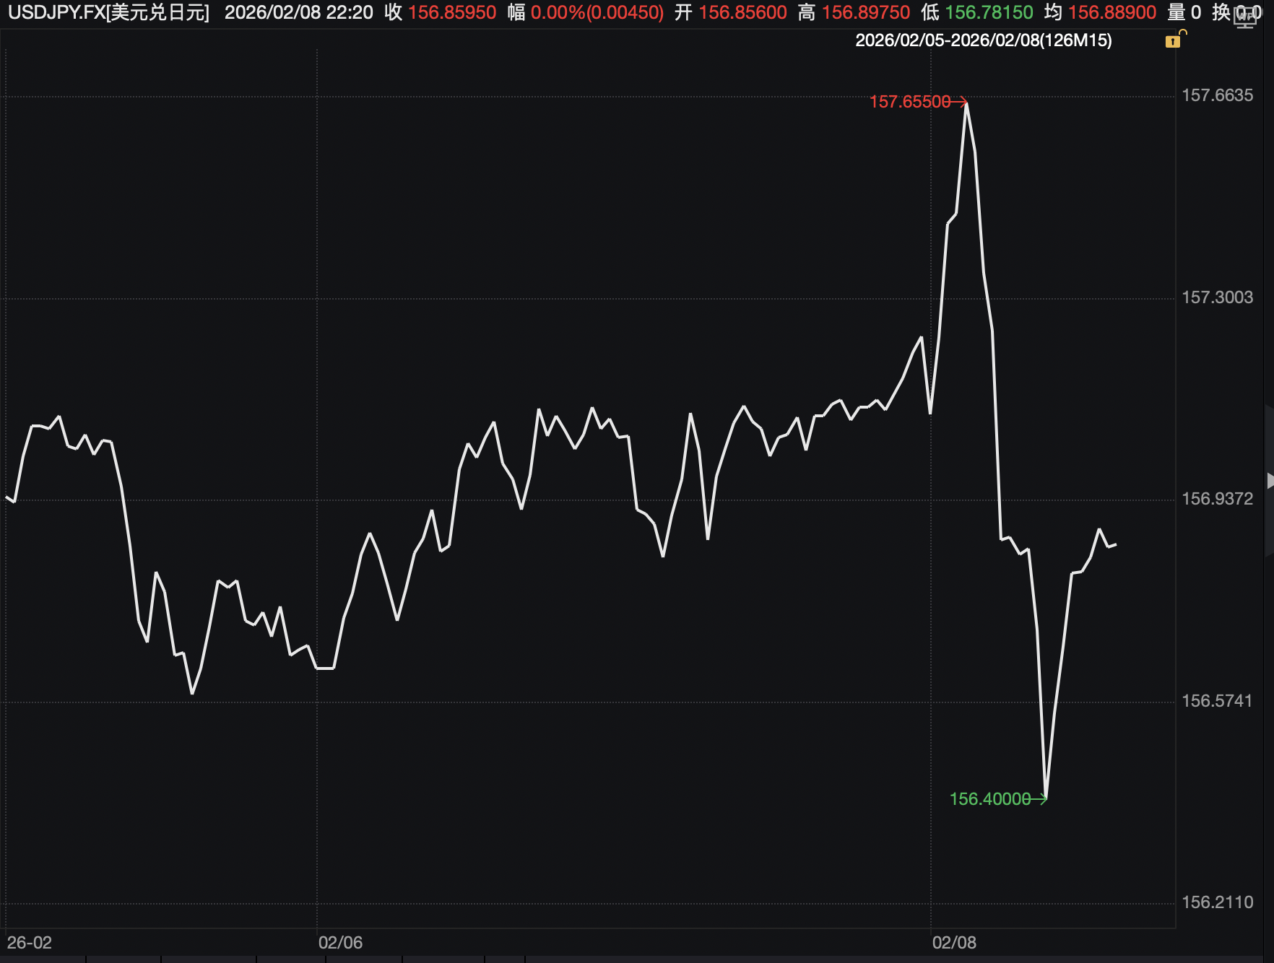Screen dimensions: 1274x963
Task: Click the red 157.65500 high marker
Action: 910,102
